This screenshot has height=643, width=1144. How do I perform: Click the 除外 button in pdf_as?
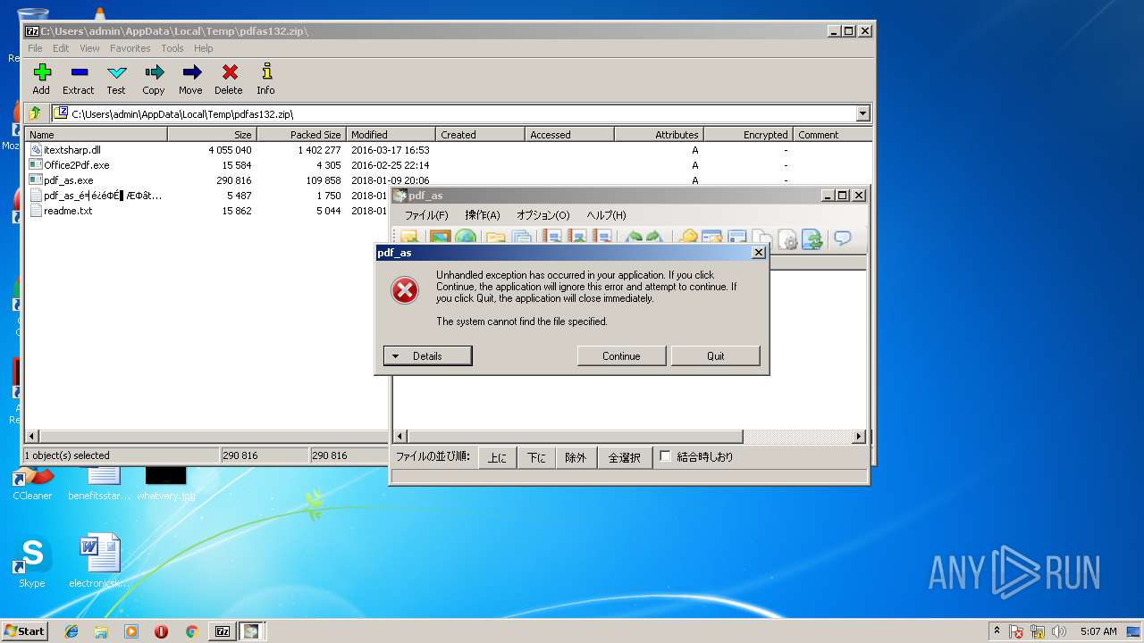pos(576,457)
